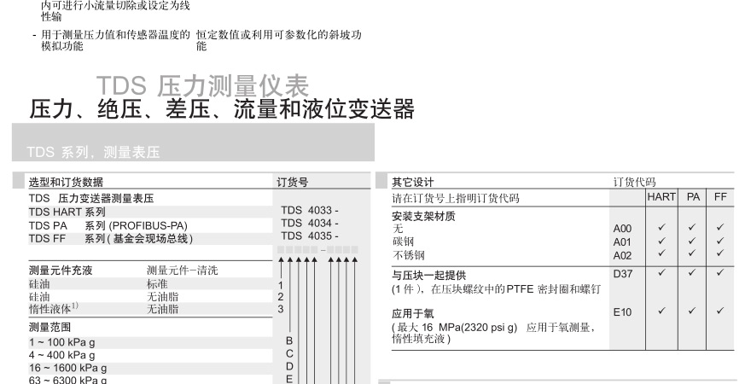Click range code letter 'B'
Image resolution: width=751 pixels, height=384 pixels.
(x=289, y=341)
